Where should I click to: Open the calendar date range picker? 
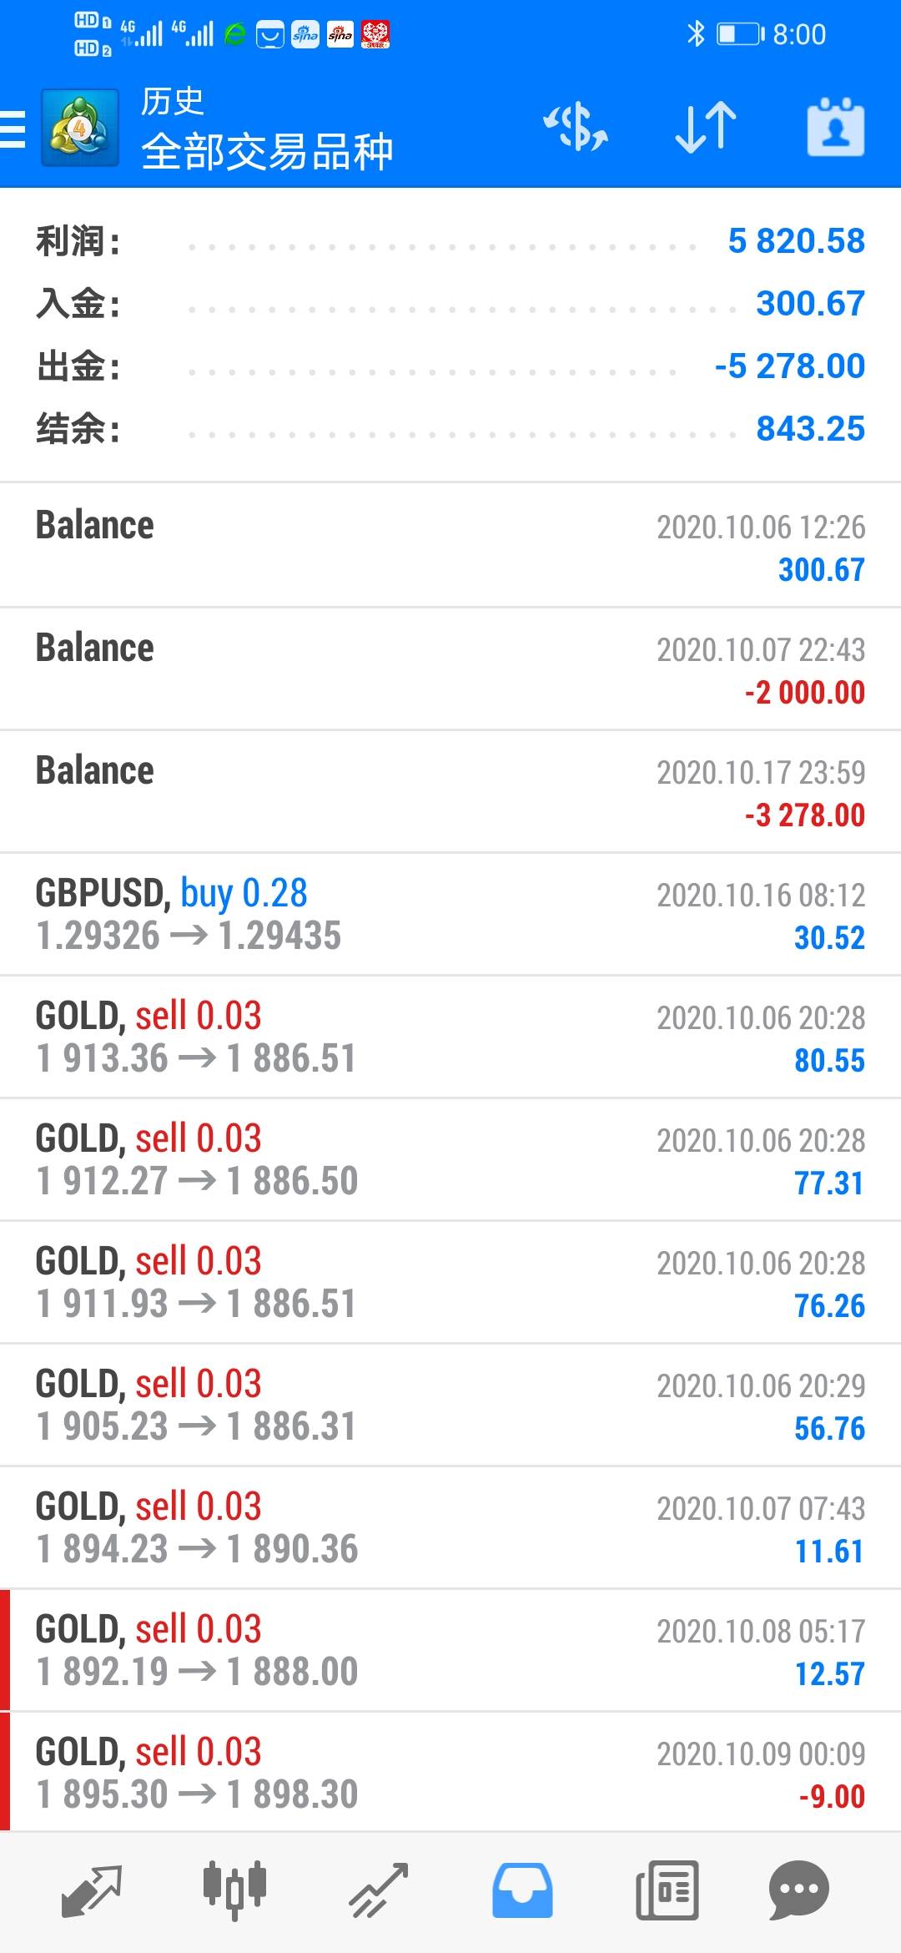tap(835, 128)
